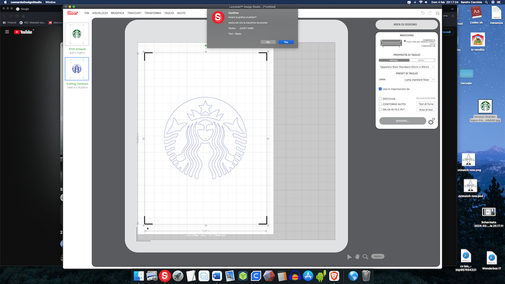
Task: Confirm with the Yes button
Action: tap(286, 42)
